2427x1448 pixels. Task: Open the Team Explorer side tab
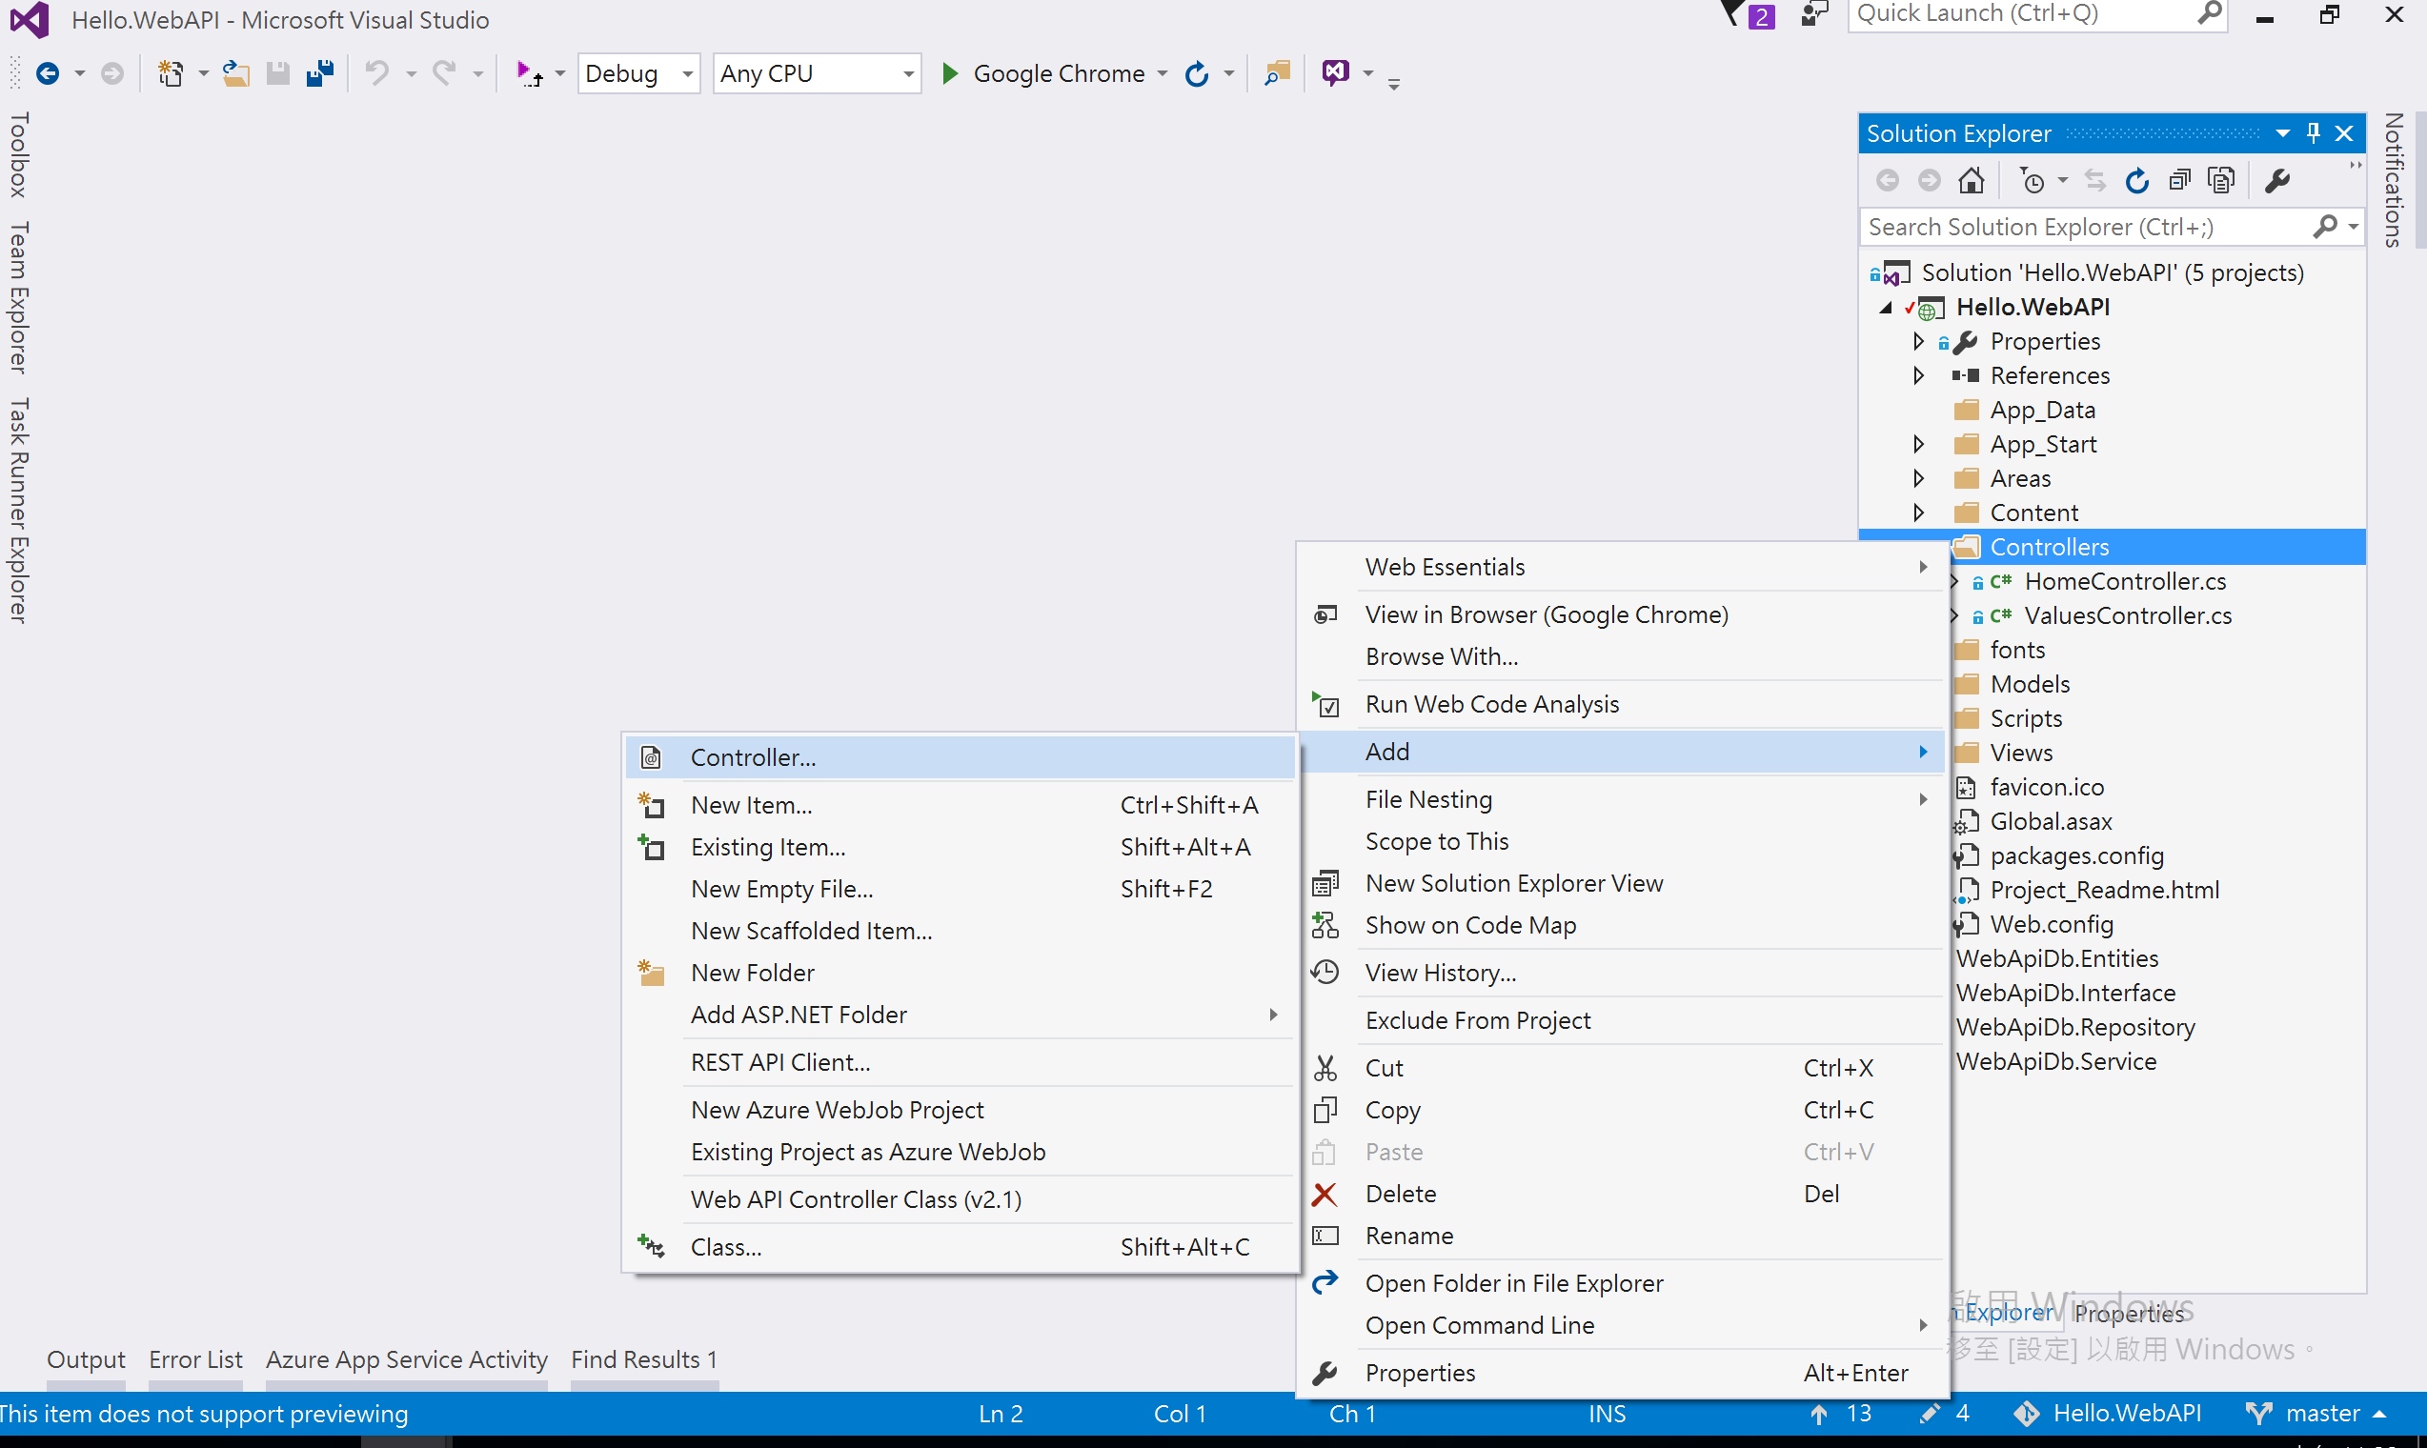[18, 297]
